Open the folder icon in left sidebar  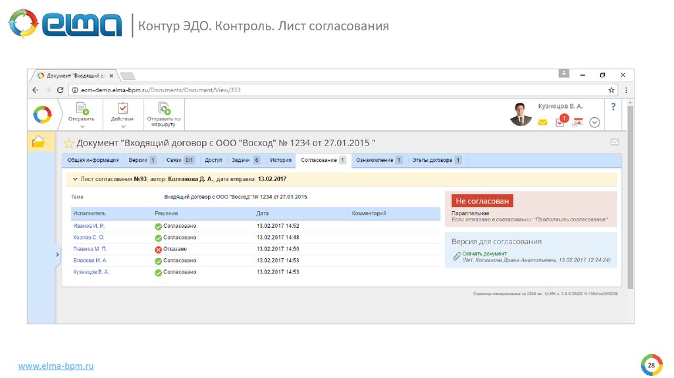(x=38, y=142)
